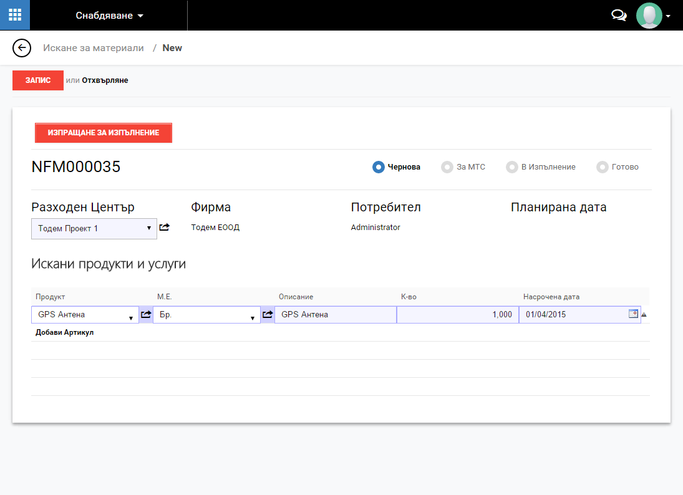
Task: Select the За МТС status
Action: 447,167
